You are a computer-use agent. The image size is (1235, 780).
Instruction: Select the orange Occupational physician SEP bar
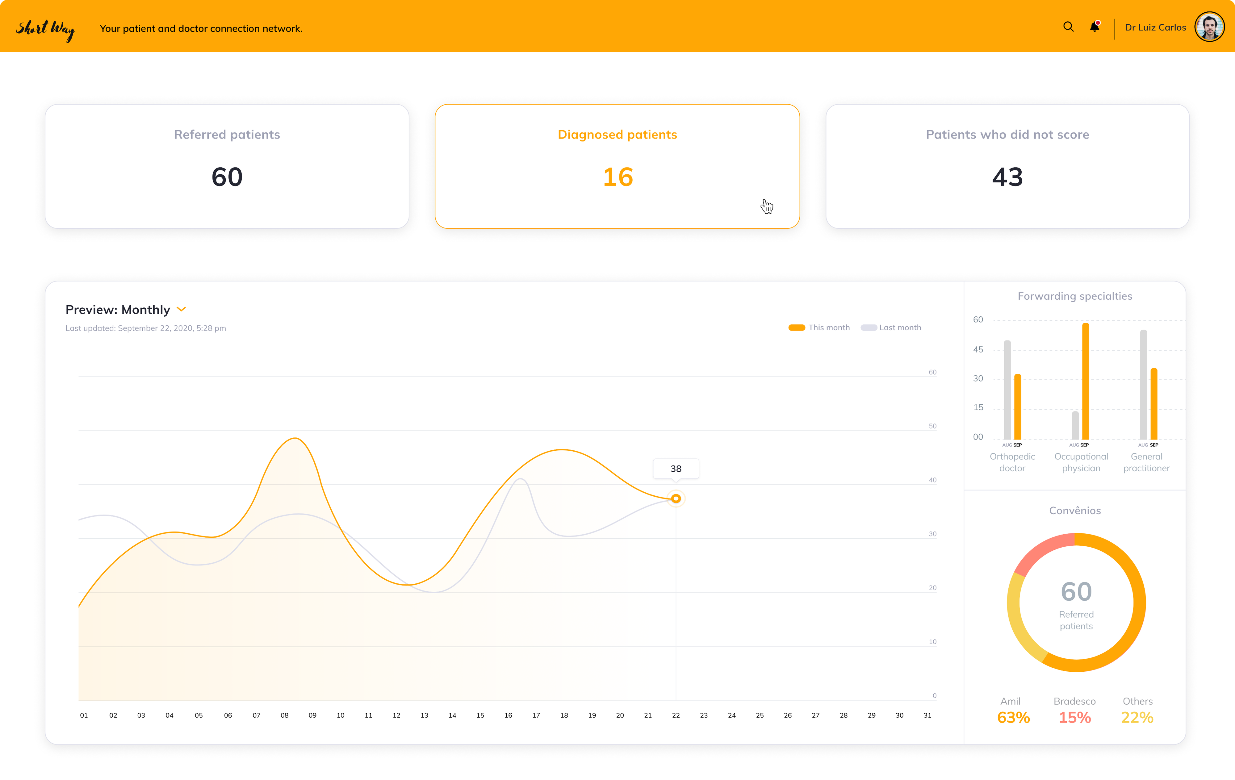pos(1086,381)
